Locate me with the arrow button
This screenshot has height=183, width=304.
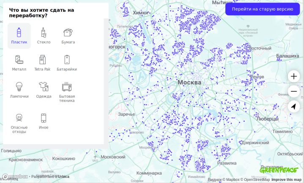(294, 107)
